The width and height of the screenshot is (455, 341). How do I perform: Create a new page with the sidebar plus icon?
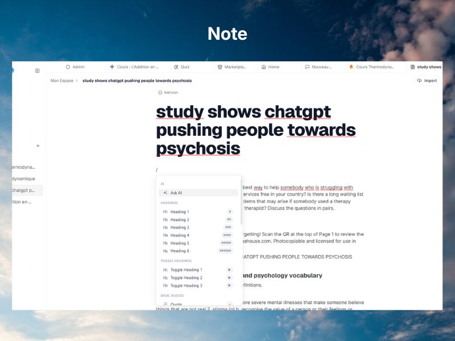pos(38,145)
